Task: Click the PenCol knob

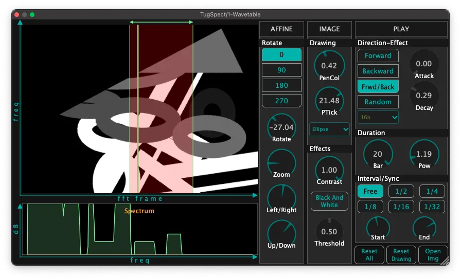Action: [x=329, y=65]
